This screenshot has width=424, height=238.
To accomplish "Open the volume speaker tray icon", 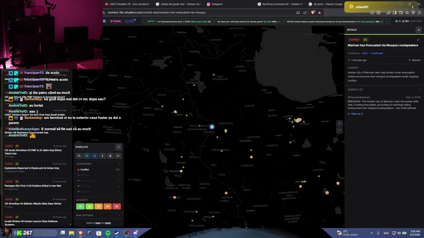I will (x=398, y=233).
